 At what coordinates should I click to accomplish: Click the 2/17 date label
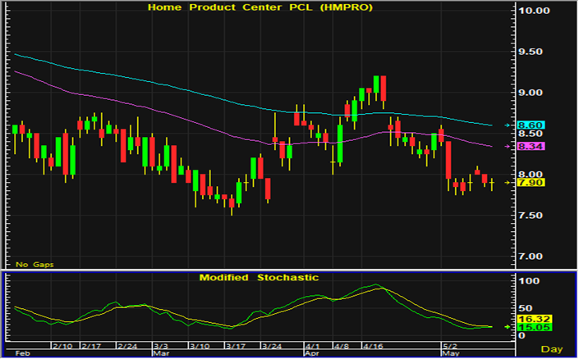coord(91,346)
